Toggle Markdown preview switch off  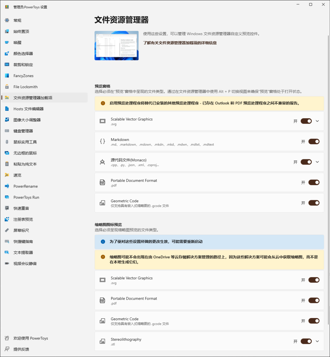(x=314, y=142)
